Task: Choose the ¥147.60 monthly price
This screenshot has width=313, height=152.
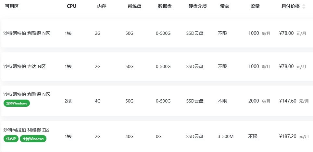Action: click(x=288, y=101)
